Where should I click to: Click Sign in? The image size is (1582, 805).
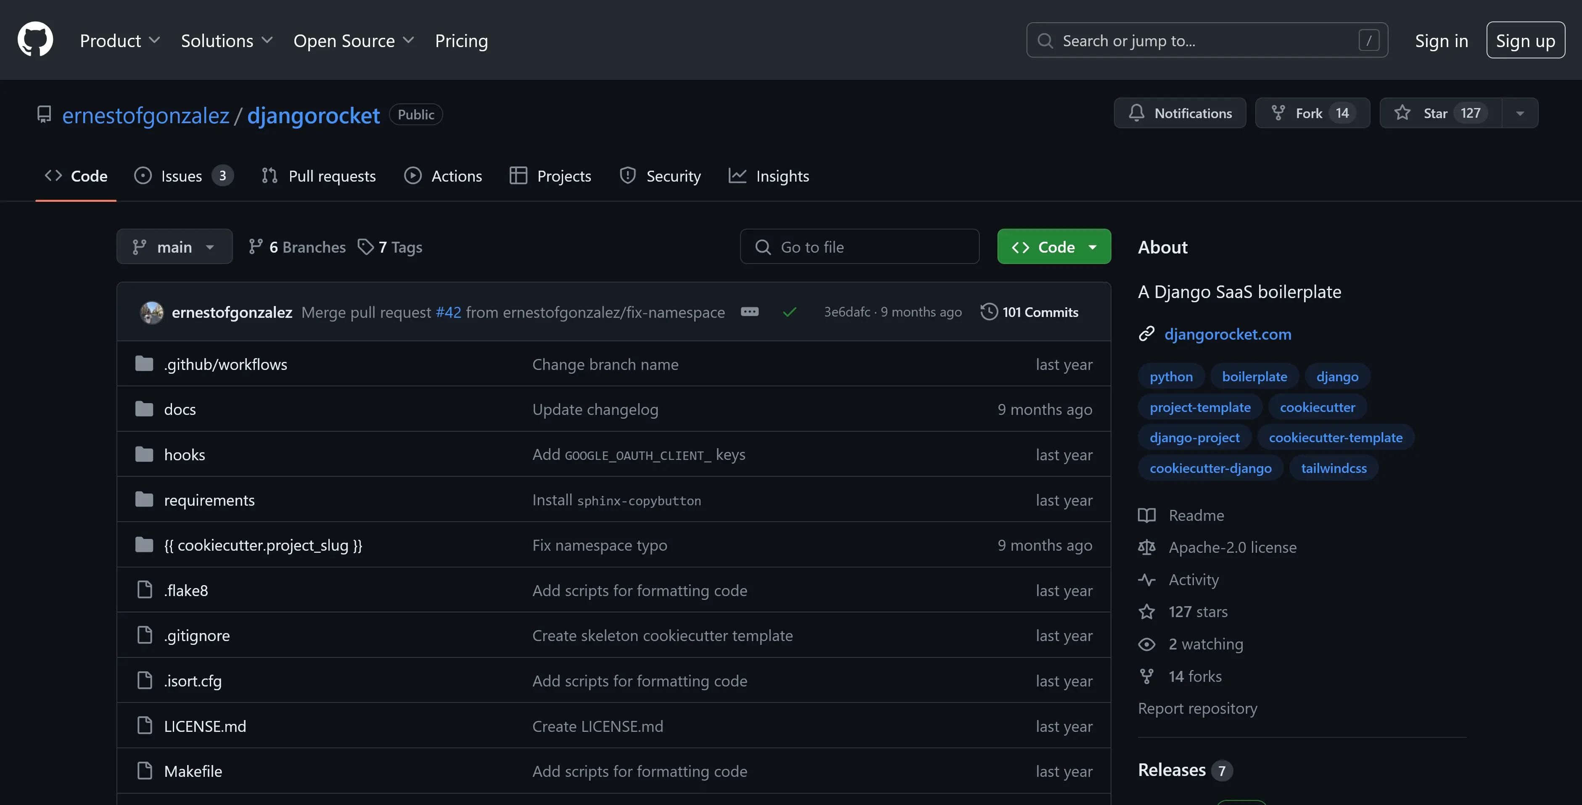tap(1441, 40)
